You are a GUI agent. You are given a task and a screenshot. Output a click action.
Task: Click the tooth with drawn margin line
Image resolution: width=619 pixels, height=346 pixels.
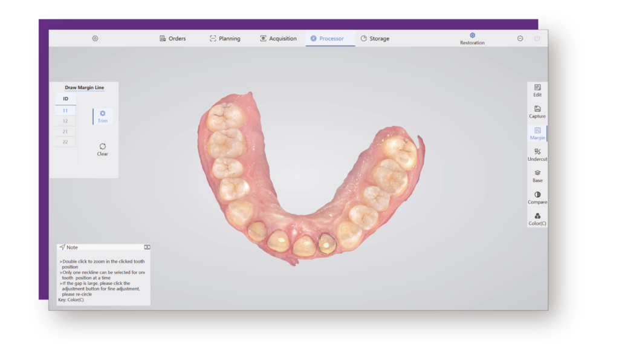(x=327, y=244)
